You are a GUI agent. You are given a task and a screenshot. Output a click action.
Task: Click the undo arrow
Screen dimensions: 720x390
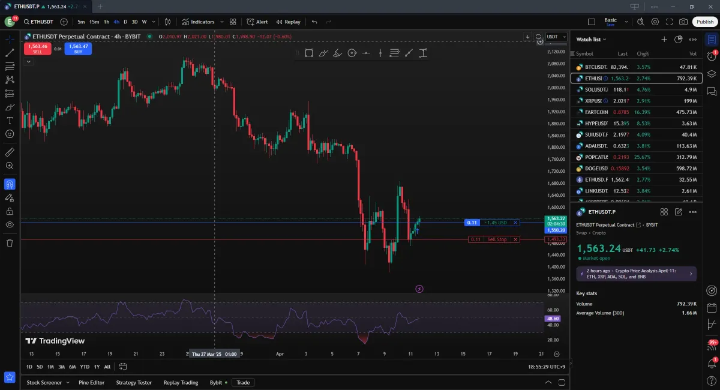tap(314, 22)
